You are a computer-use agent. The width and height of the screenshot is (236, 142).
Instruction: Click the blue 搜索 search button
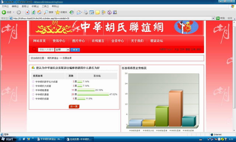(75, 50)
